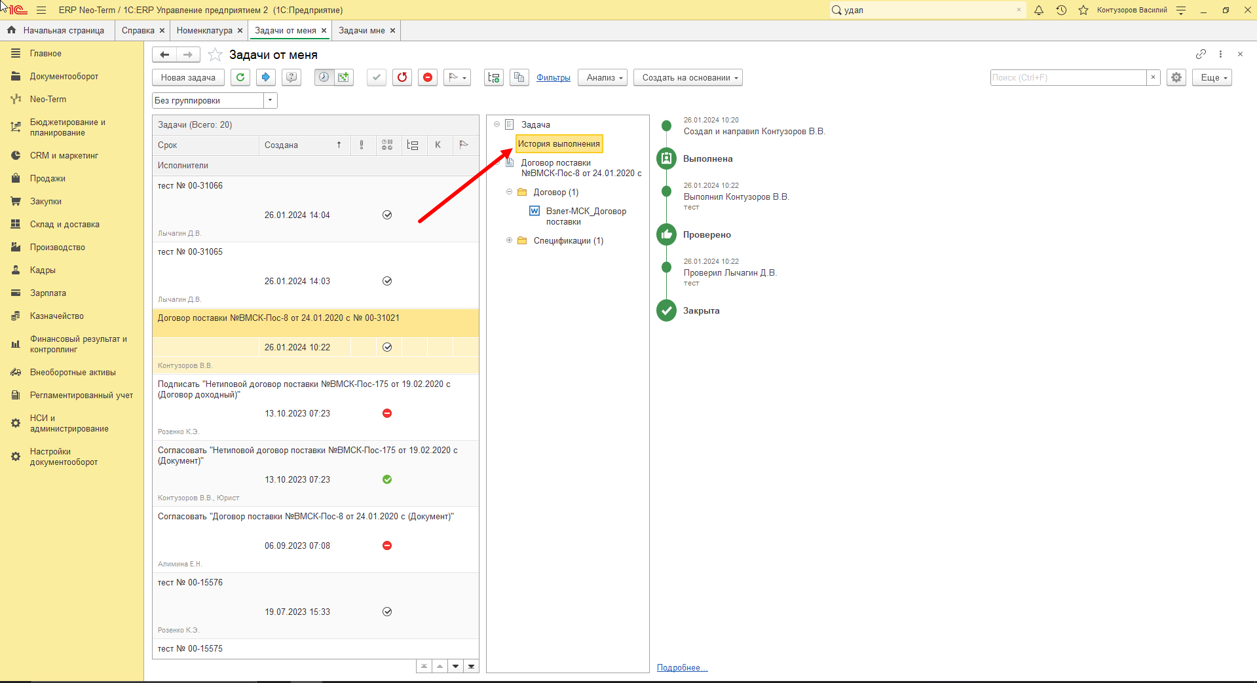Sort by the Создана column header
This screenshot has width=1257, height=683.
(304, 145)
